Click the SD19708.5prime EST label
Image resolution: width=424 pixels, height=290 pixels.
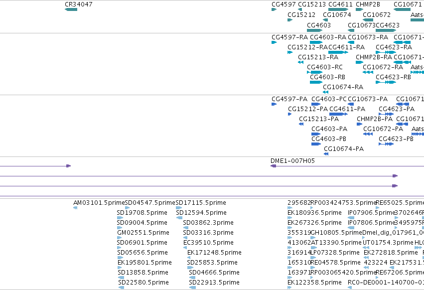tap(142, 213)
